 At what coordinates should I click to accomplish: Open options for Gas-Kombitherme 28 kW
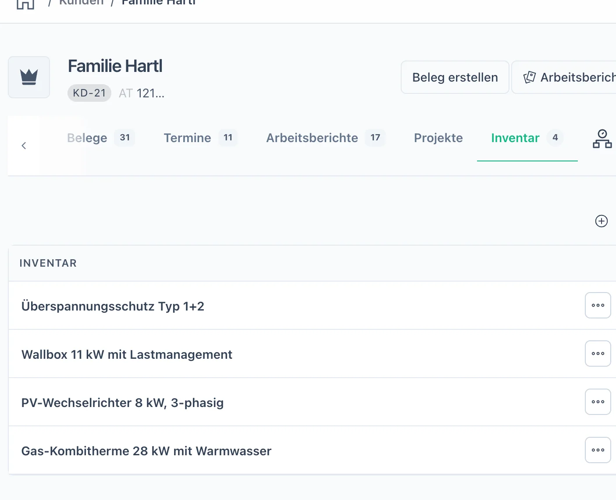(x=598, y=450)
